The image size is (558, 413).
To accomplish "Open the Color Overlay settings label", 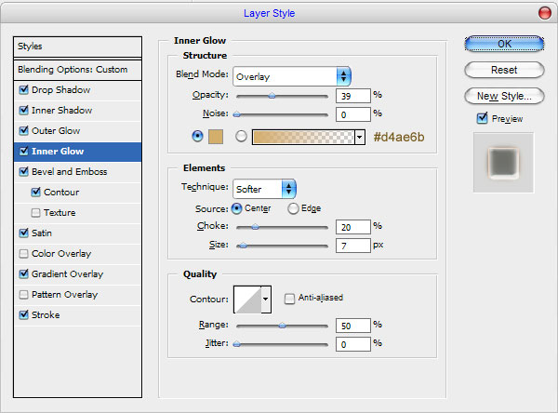I will point(61,254).
